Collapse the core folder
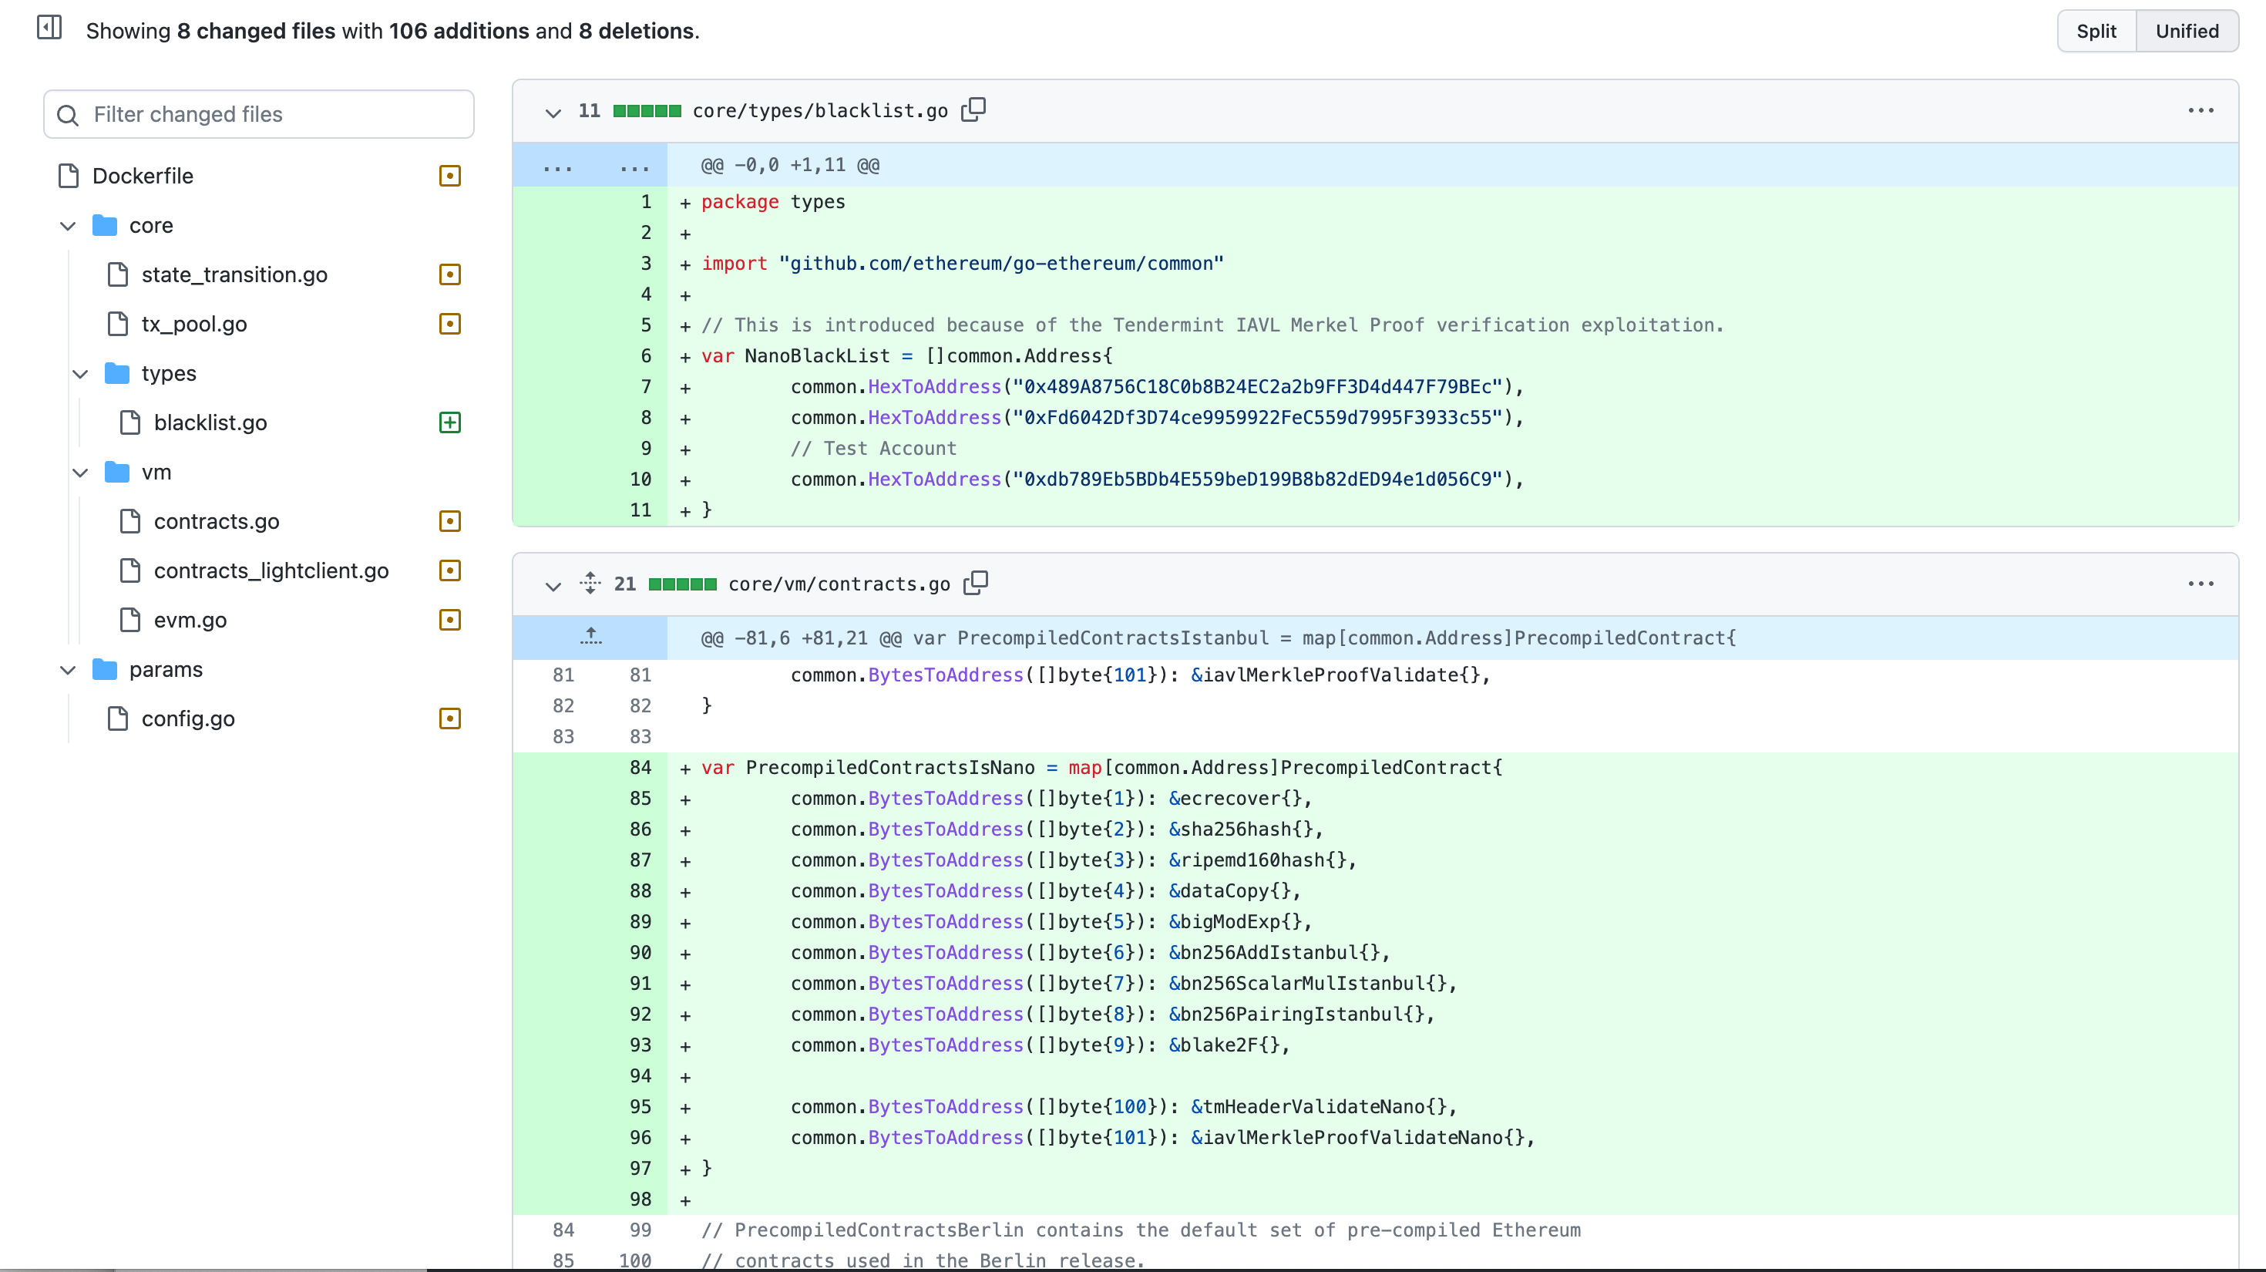Image resolution: width=2266 pixels, height=1272 pixels. (68, 226)
